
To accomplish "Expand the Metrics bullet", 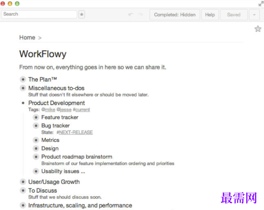I will click(36, 140).
